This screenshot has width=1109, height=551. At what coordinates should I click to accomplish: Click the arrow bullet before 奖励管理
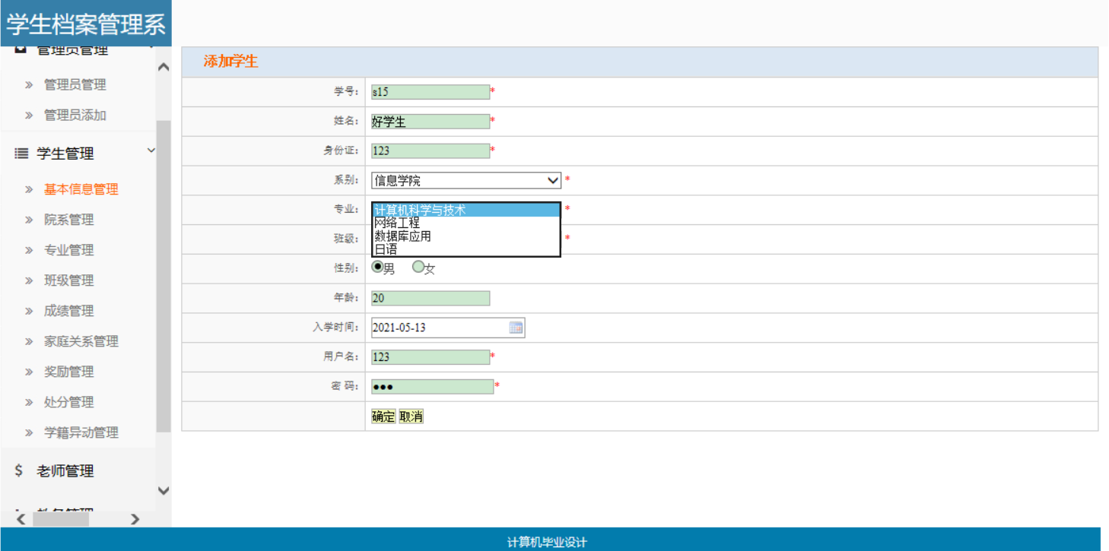(29, 372)
